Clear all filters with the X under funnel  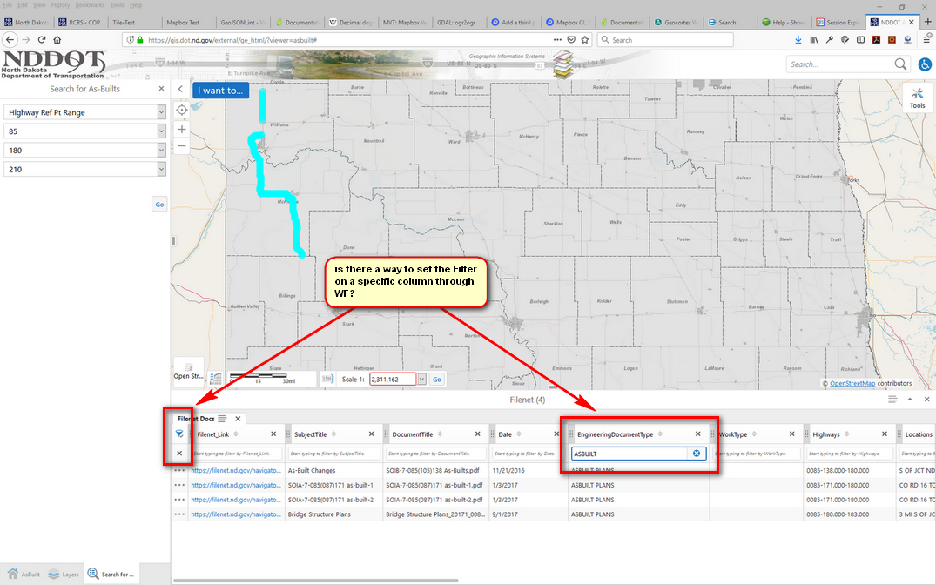point(179,453)
